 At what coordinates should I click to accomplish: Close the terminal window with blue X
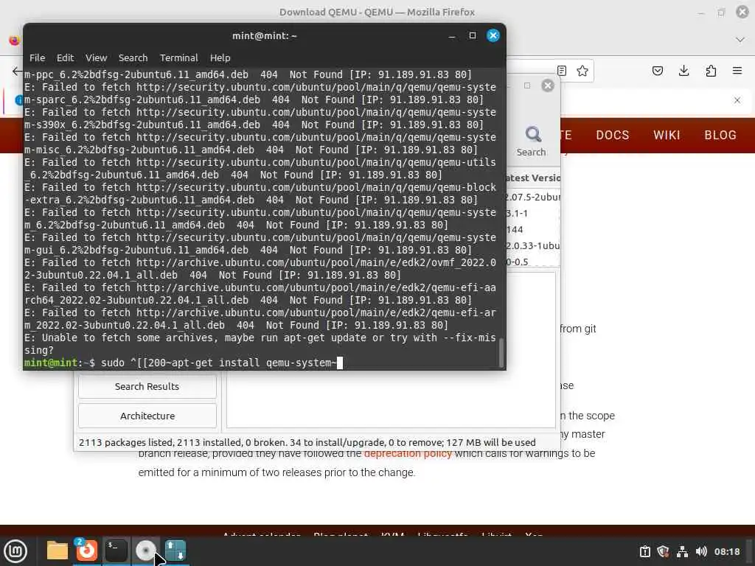point(493,35)
